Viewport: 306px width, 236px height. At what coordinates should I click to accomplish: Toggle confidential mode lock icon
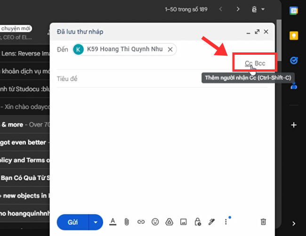point(197,221)
